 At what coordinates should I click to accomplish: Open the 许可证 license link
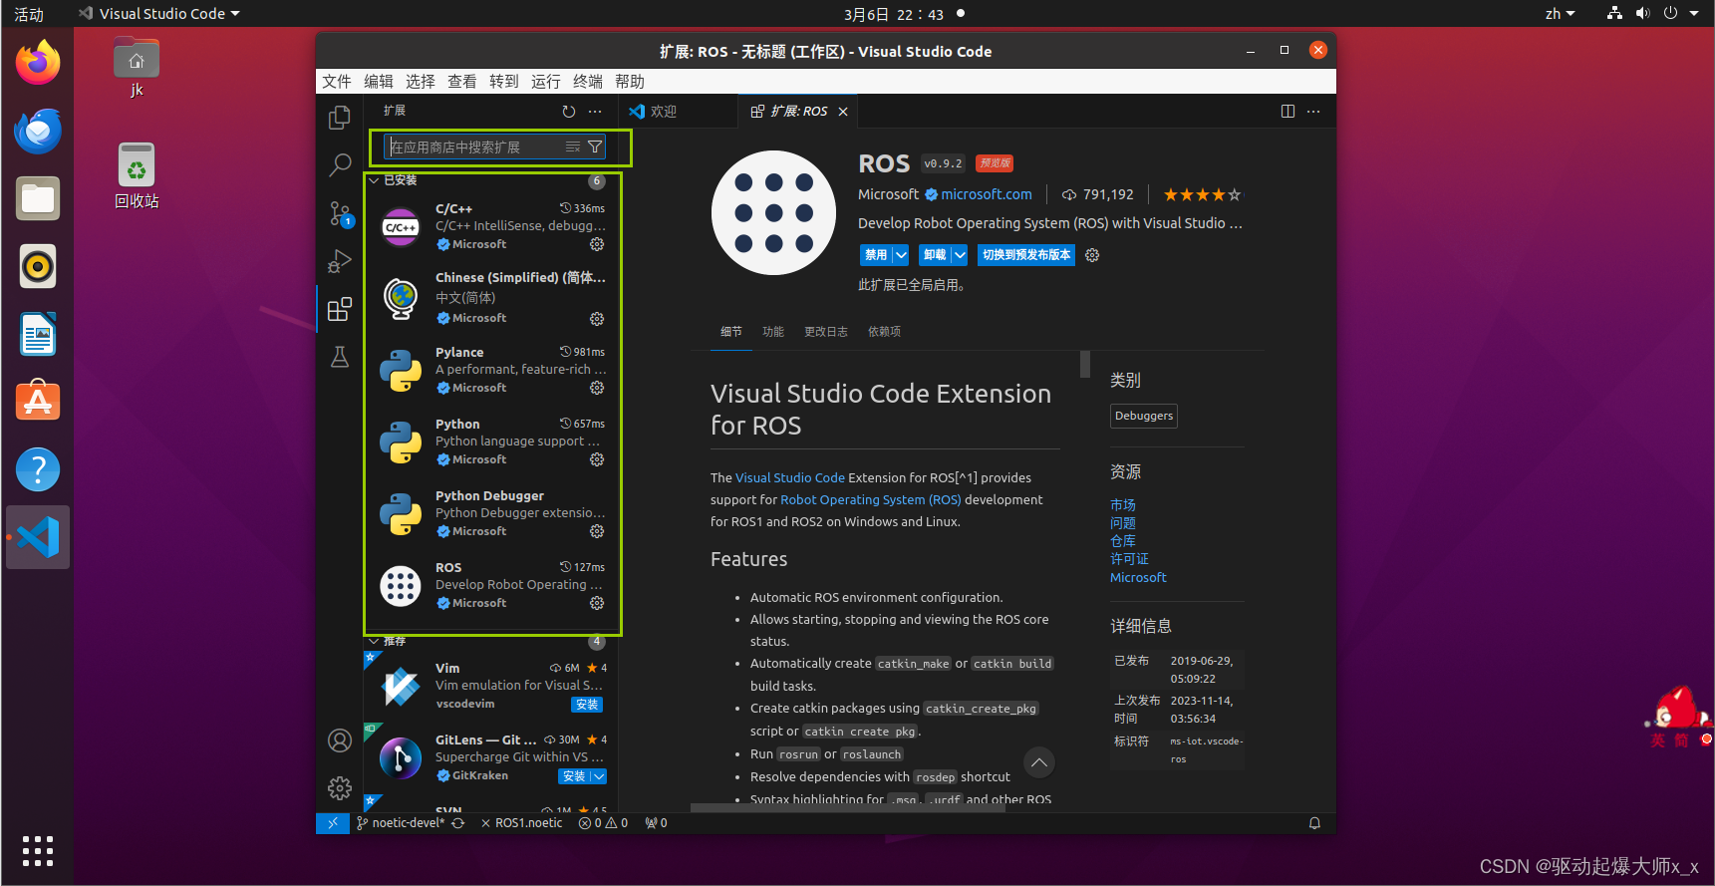click(x=1129, y=559)
